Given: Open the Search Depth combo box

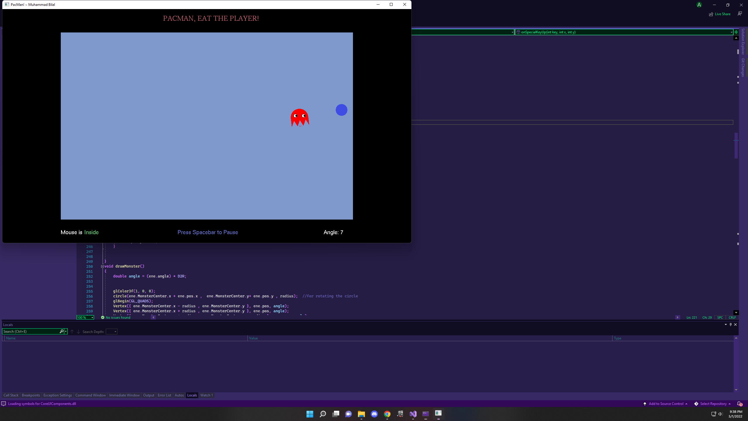Looking at the screenshot, I should point(111,332).
